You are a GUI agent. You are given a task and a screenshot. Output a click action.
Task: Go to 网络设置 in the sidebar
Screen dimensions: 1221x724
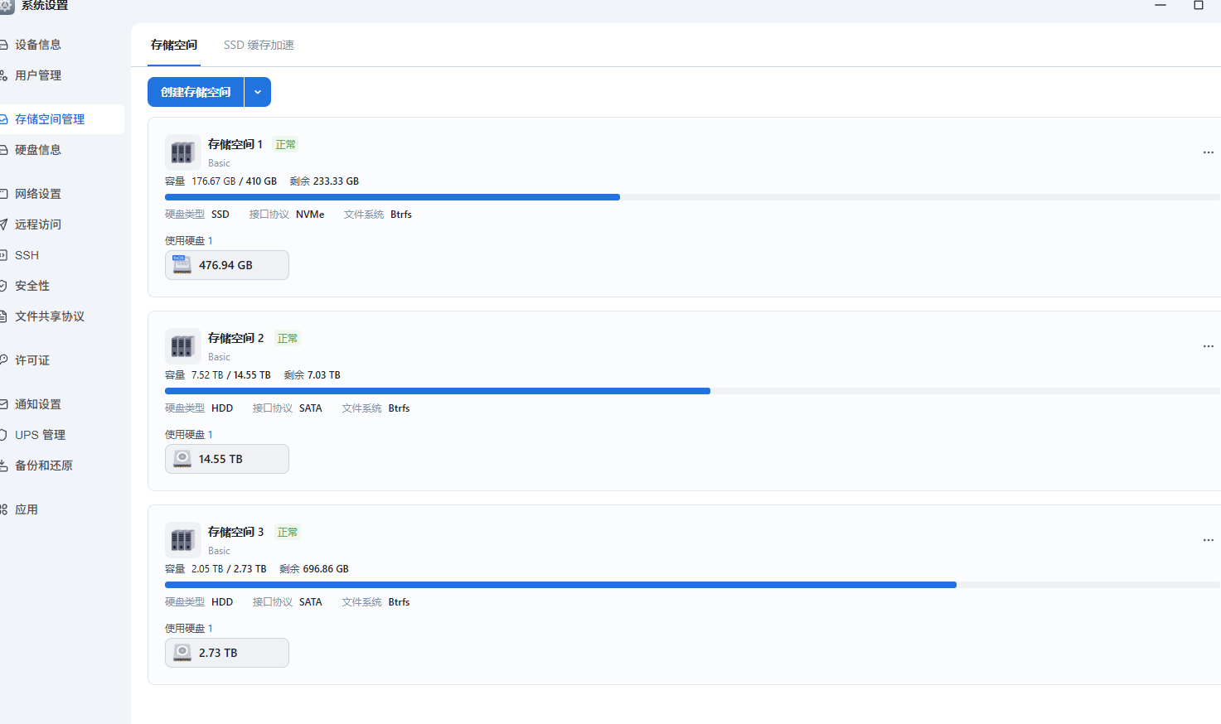(x=38, y=194)
